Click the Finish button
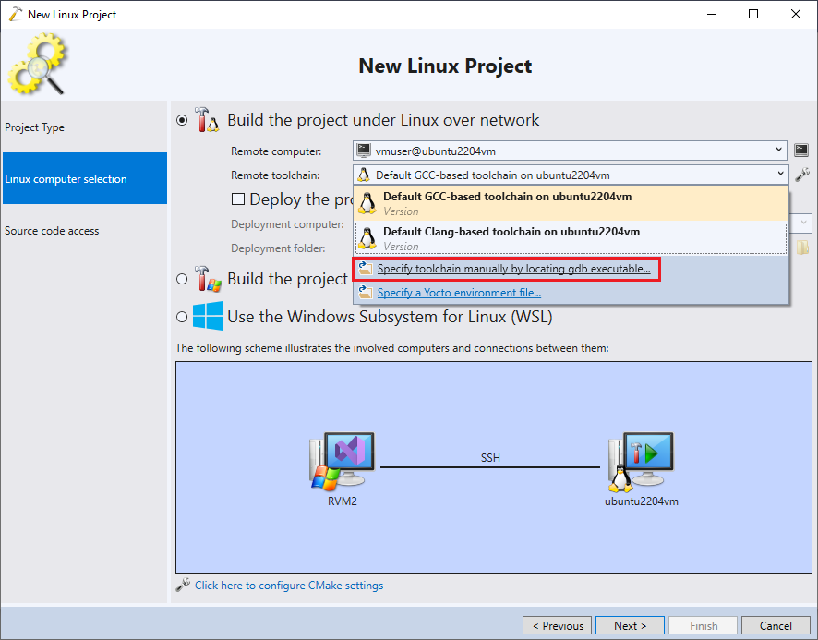 click(x=703, y=625)
